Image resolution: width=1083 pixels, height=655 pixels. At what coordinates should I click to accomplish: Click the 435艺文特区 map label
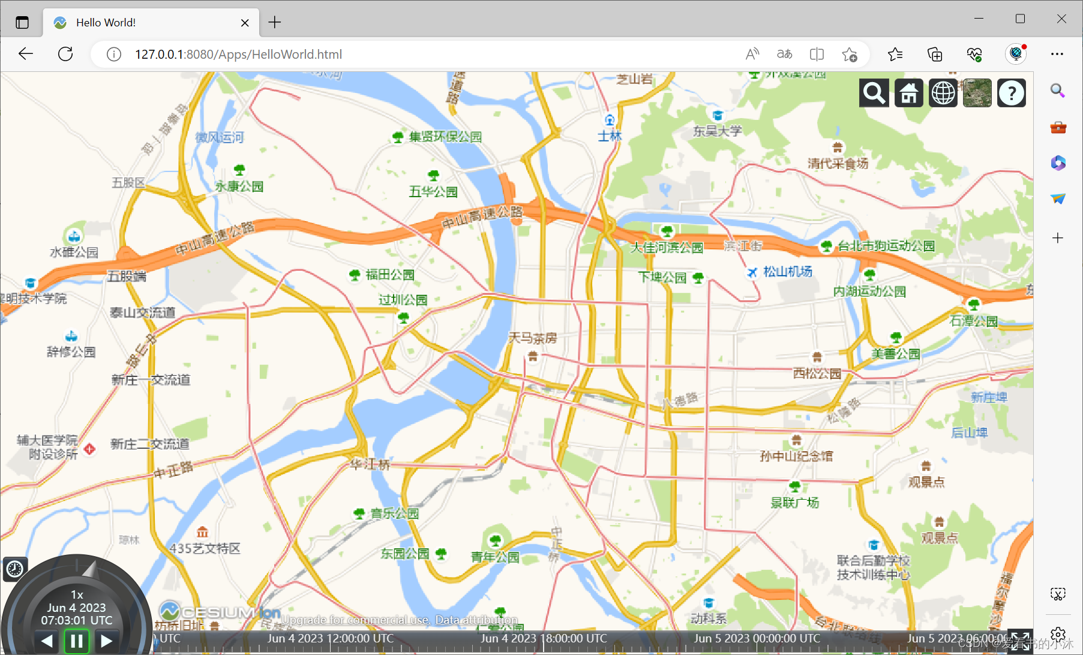click(205, 548)
